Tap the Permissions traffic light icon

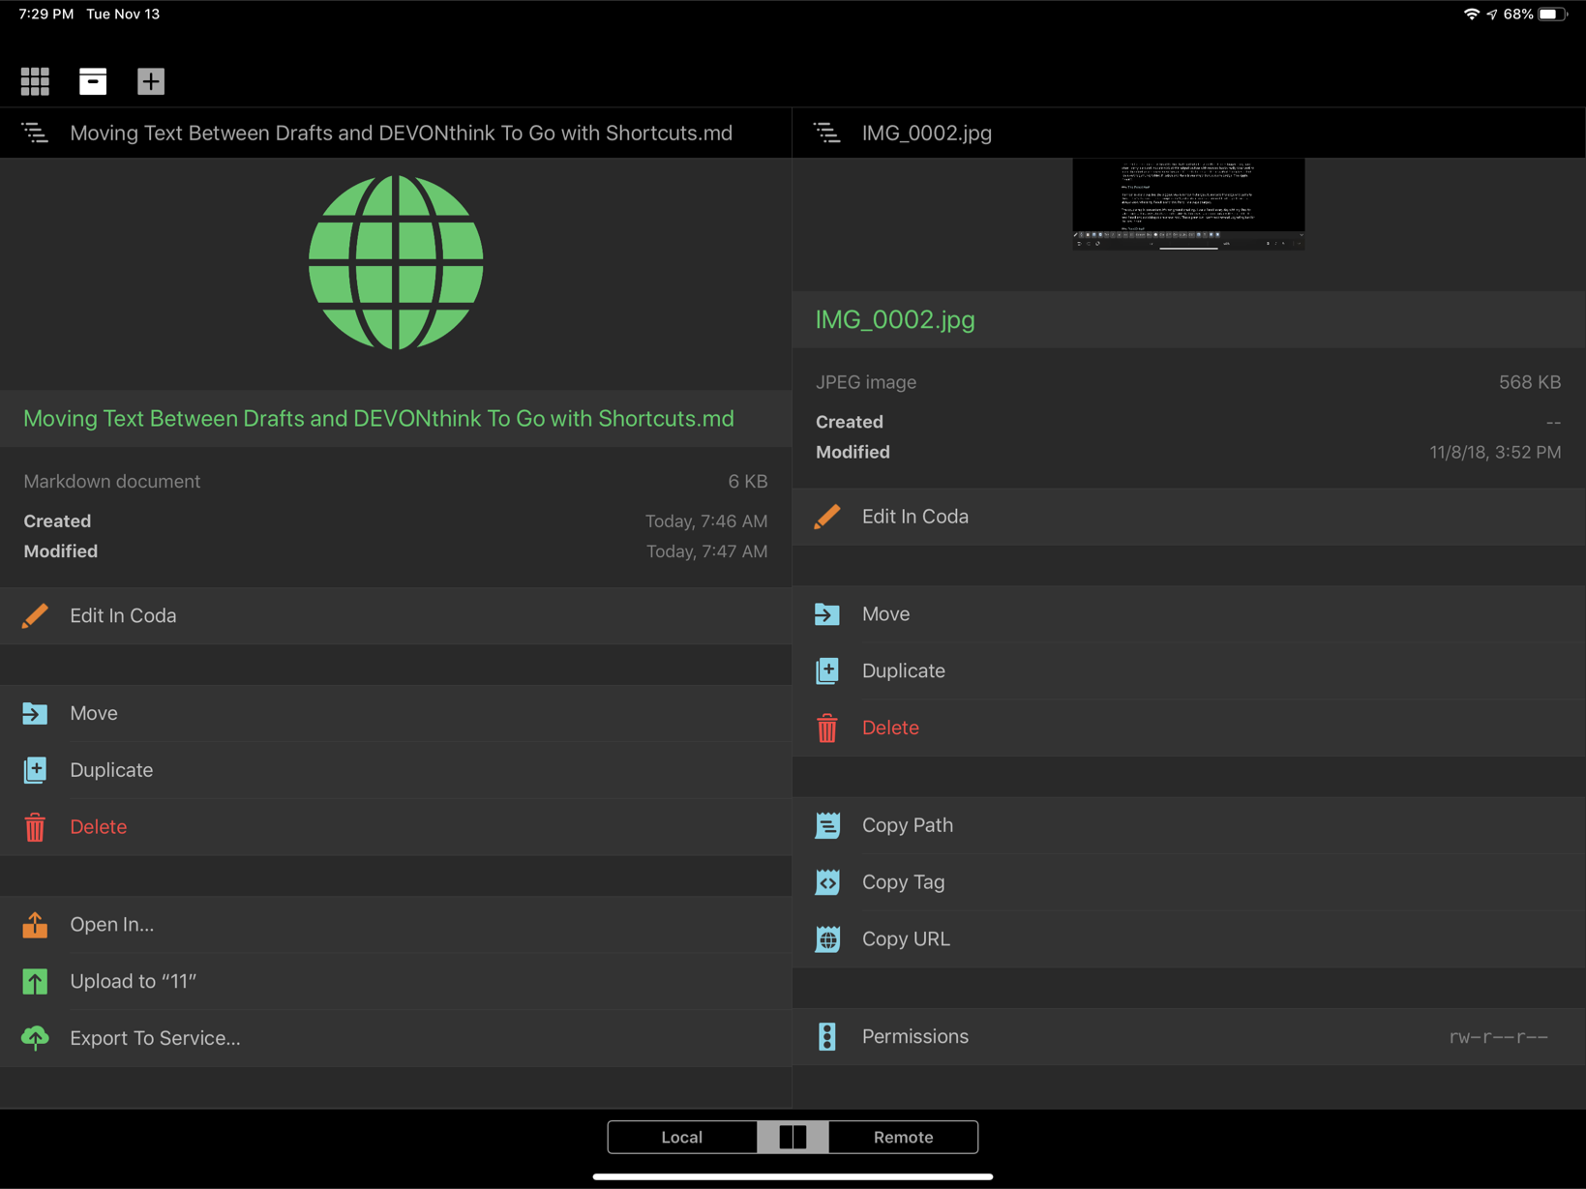pyautogui.click(x=827, y=1036)
